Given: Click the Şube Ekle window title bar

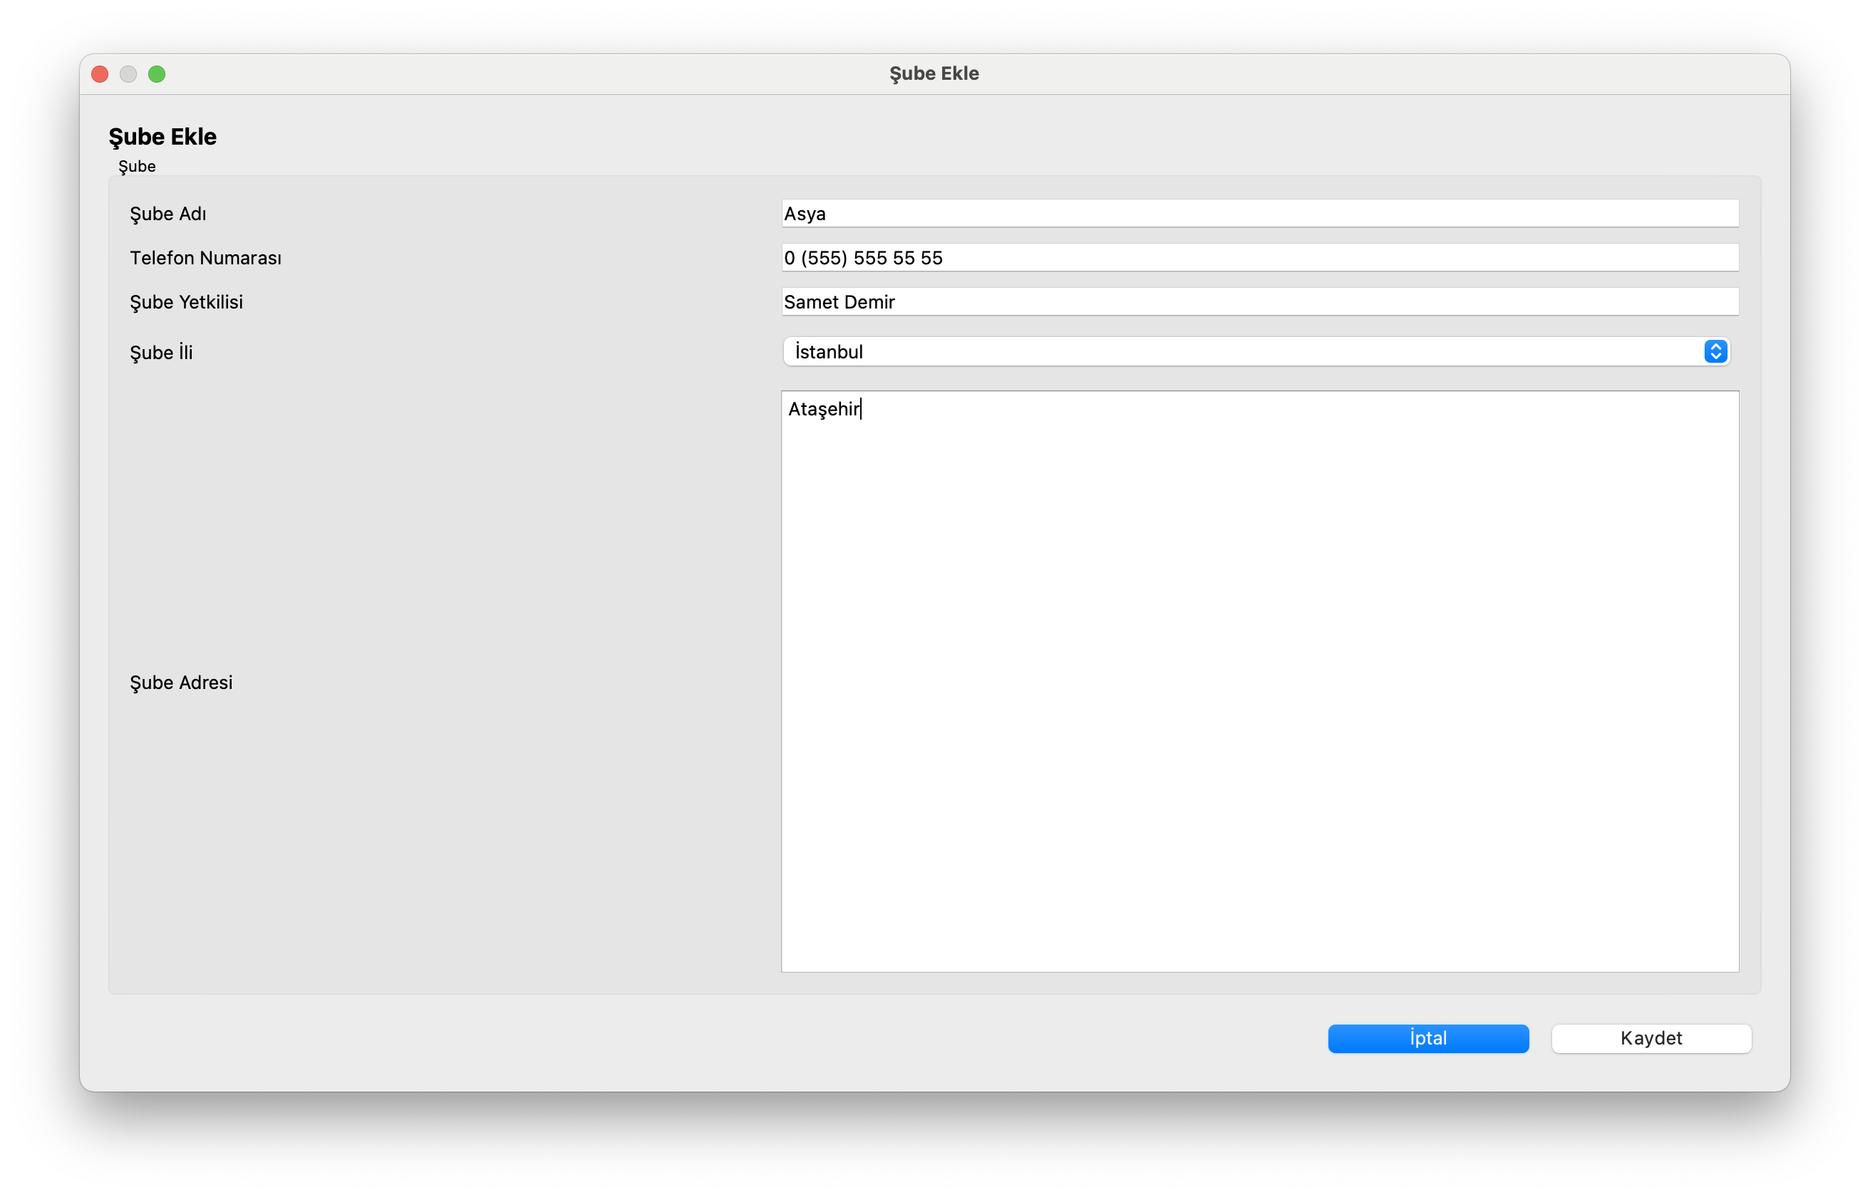Looking at the screenshot, I should point(934,74).
